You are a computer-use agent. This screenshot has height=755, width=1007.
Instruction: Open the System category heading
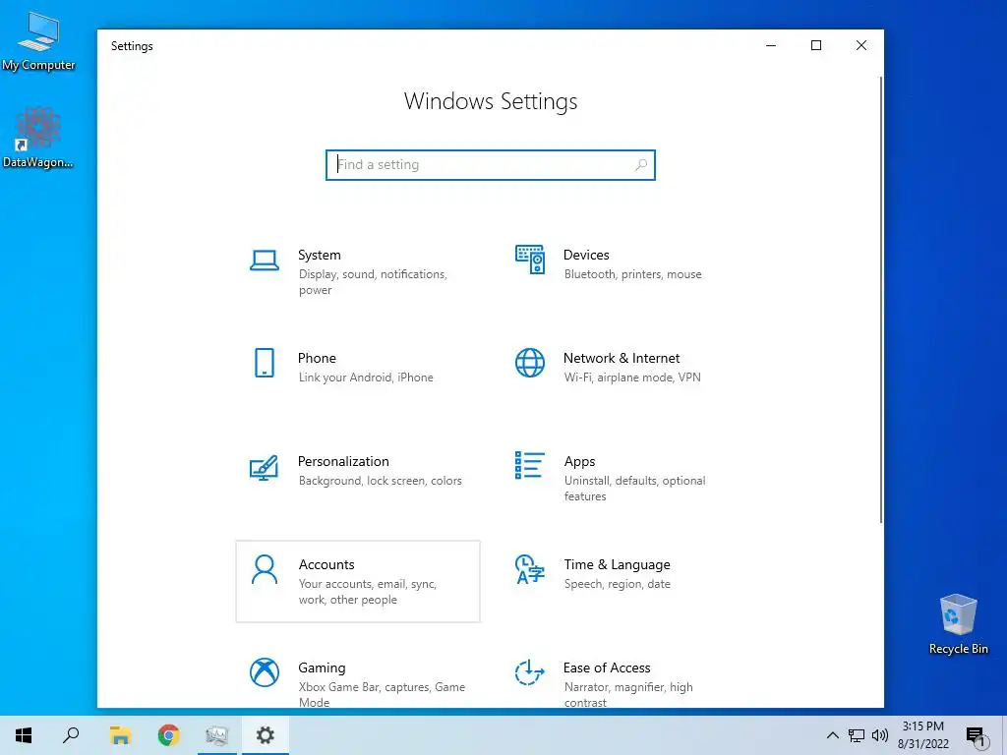coord(320,255)
